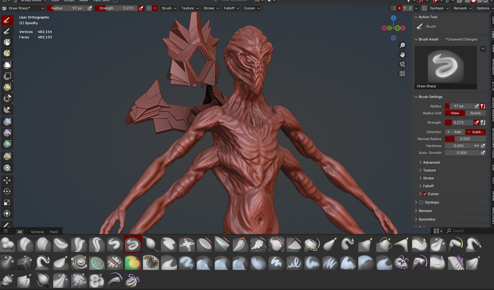The height and width of the screenshot is (290, 494).
Task: Click the Strength slider in the header
Action: click(x=116, y=8)
